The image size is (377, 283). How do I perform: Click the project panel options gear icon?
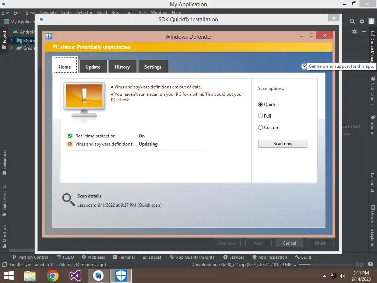355,32
